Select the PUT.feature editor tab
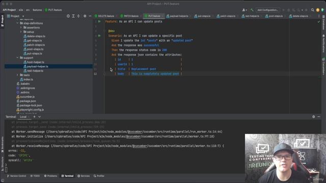This screenshot has height=183, width=326. [x=154, y=16]
